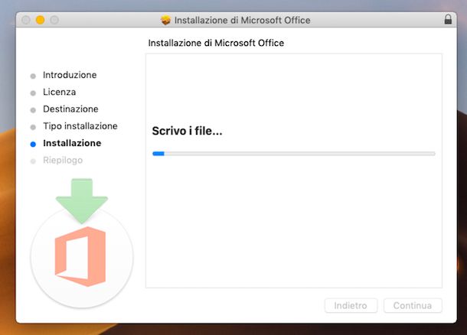Click the yellow minimize button

click(x=41, y=20)
